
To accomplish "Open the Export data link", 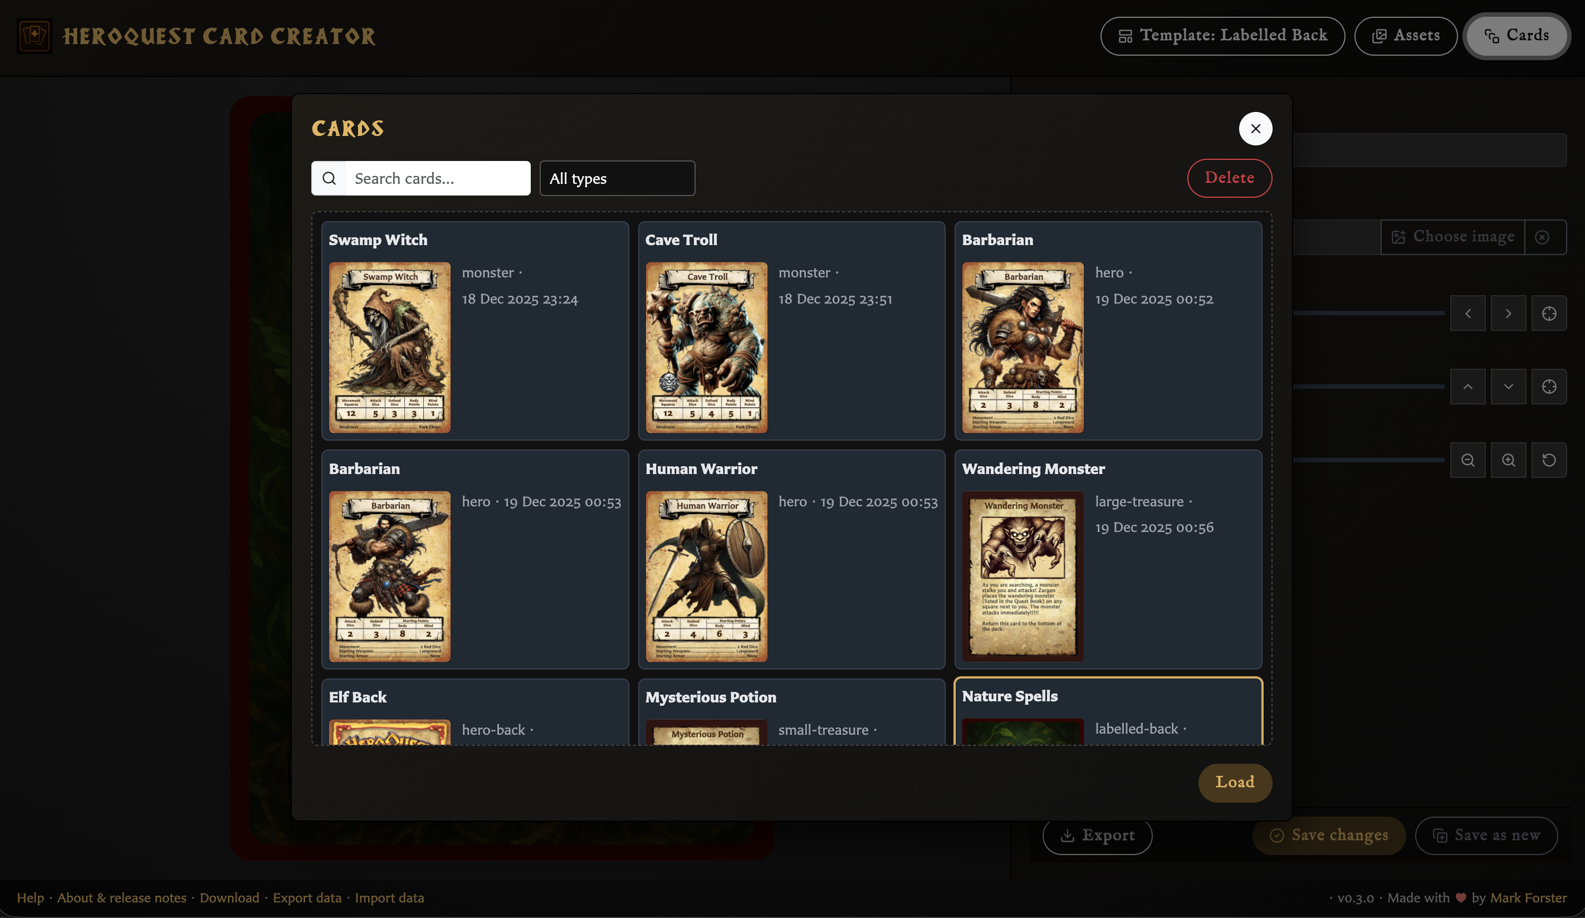I will coord(307,898).
